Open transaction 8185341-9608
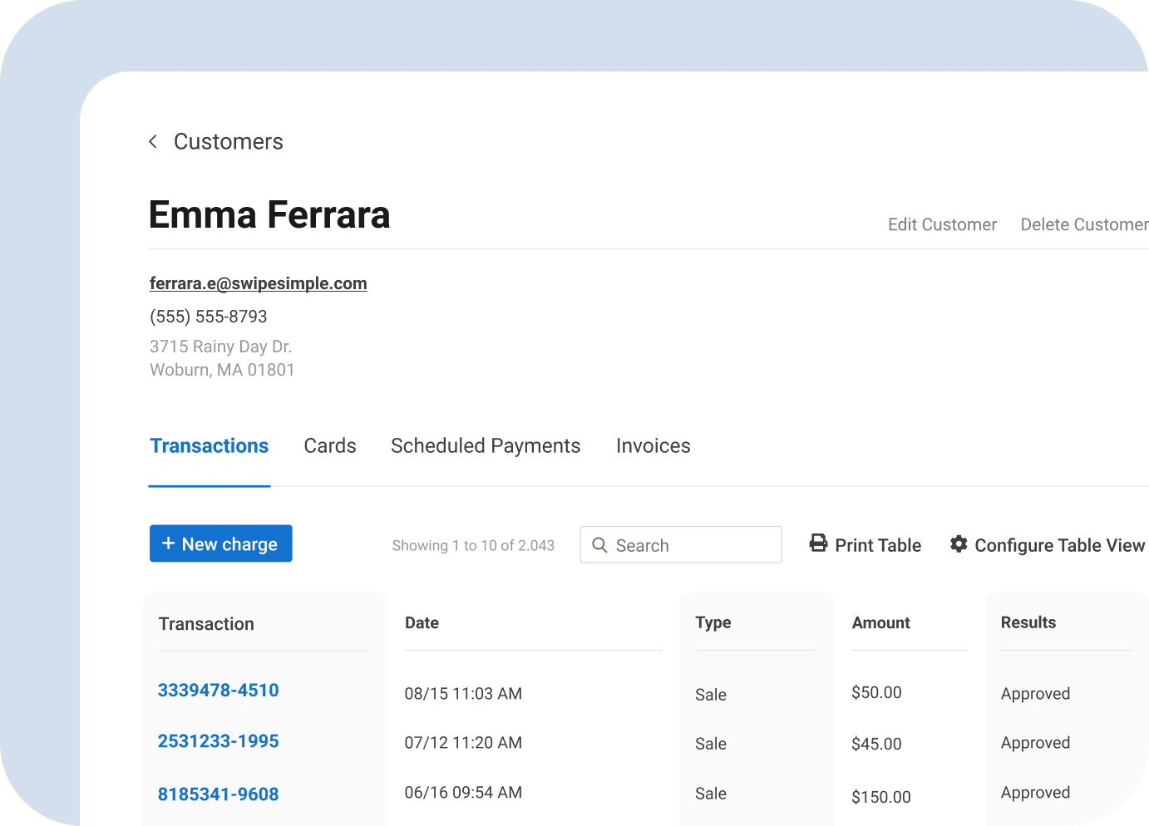The height and width of the screenshot is (826, 1149). click(x=218, y=794)
